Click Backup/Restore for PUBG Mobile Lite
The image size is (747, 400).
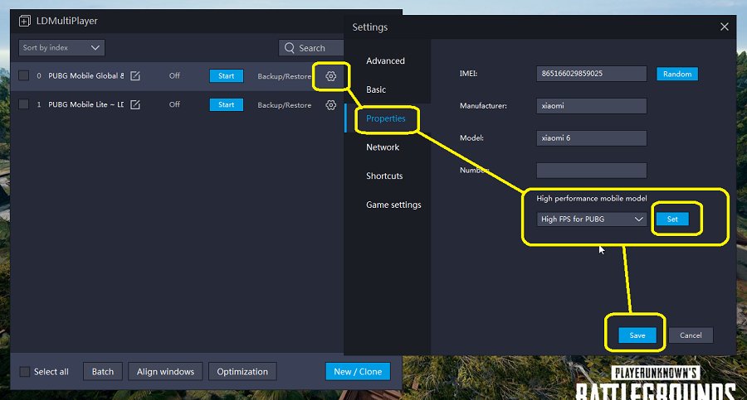click(285, 105)
